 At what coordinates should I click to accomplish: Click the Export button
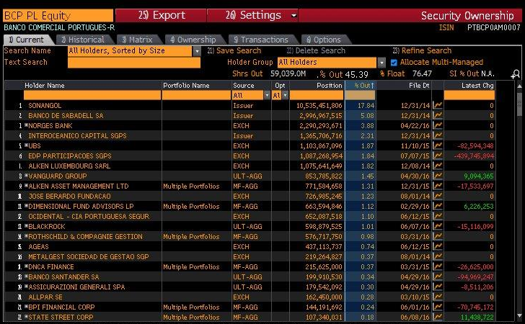point(161,15)
